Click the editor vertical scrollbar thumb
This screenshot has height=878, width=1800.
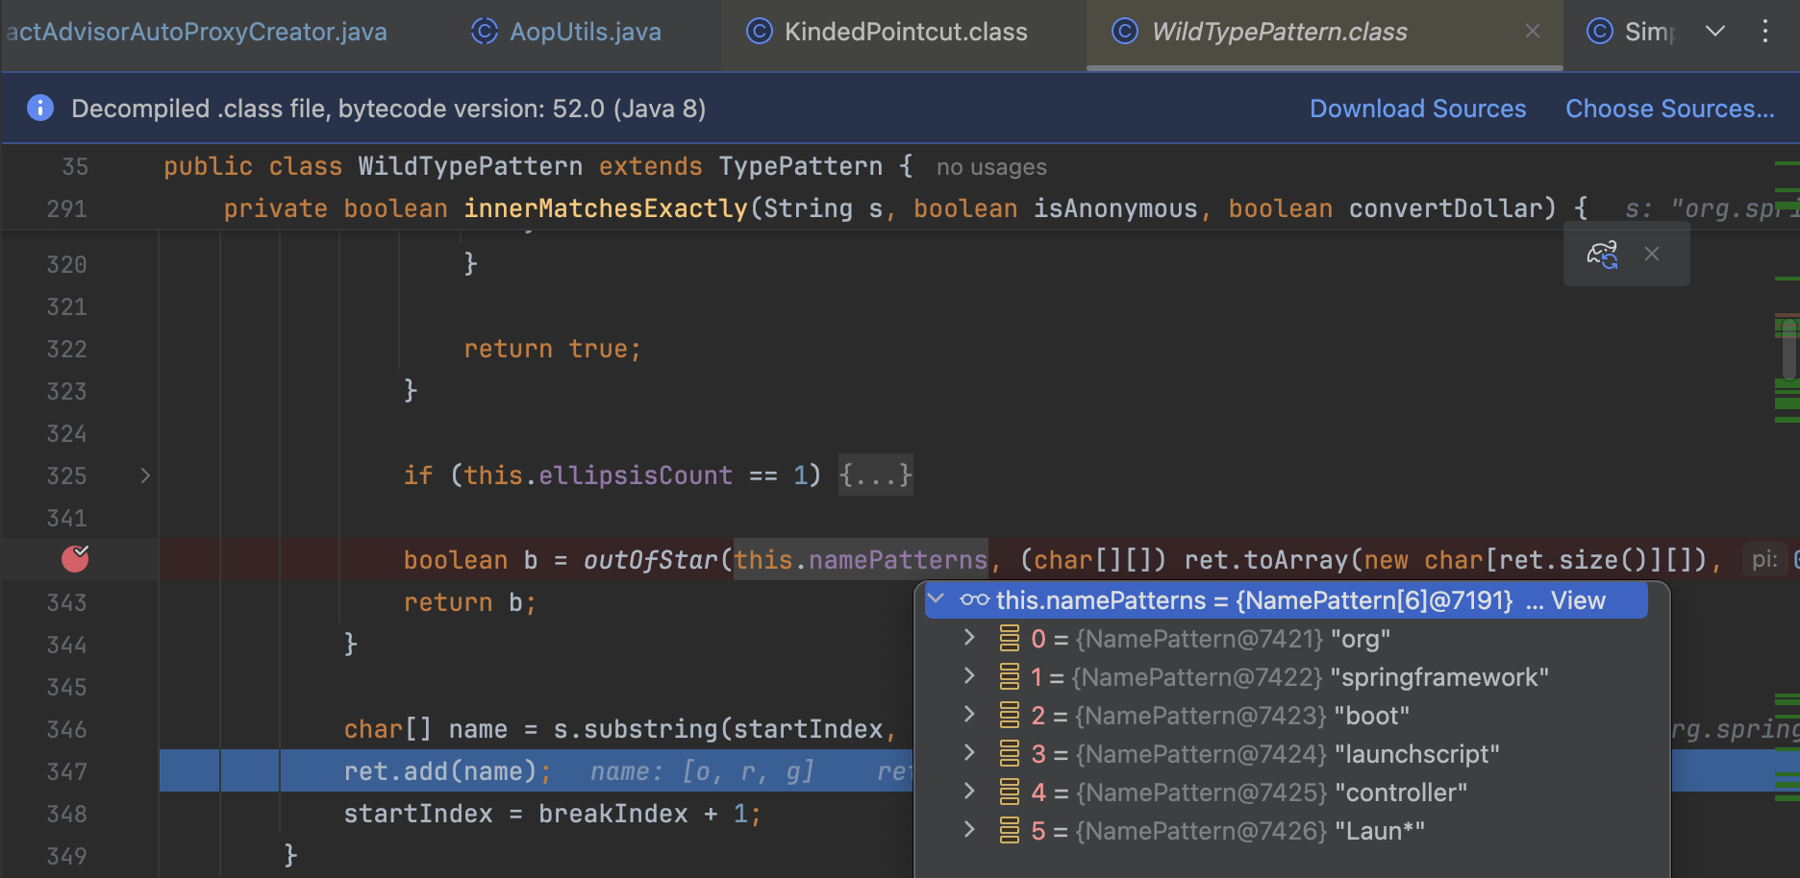point(1789,349)
